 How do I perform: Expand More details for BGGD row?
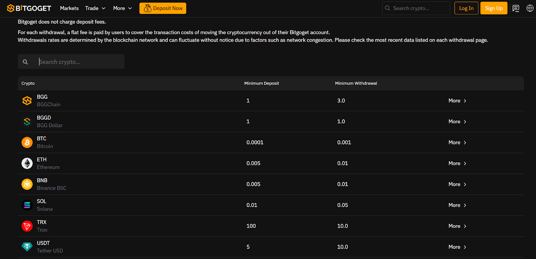point(457,122)
